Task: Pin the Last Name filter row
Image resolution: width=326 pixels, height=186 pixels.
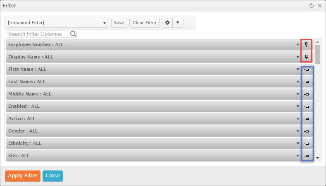Action: click(307, 82)
